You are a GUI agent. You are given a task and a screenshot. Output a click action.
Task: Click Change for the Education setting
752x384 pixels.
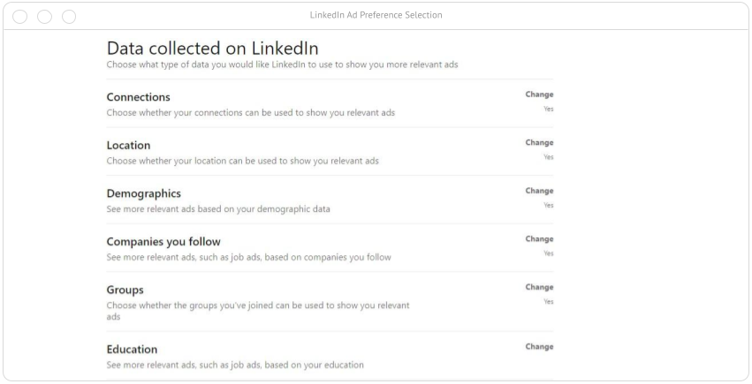coord(539,347)
